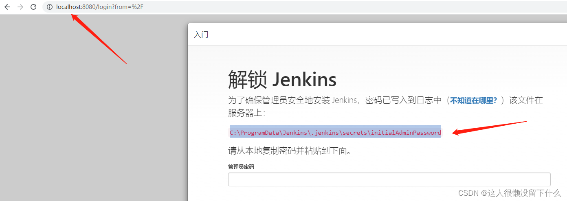Click the 解锁 Jenkins heading
The image size is (567, 201).
[282, 79]
